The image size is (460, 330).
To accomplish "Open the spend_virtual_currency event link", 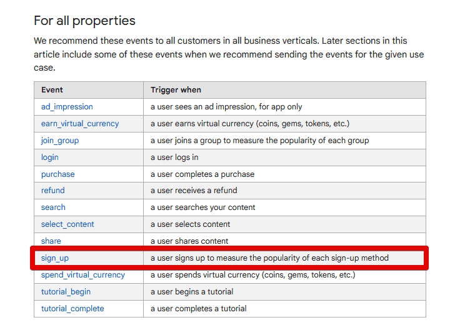I will 83,275.
